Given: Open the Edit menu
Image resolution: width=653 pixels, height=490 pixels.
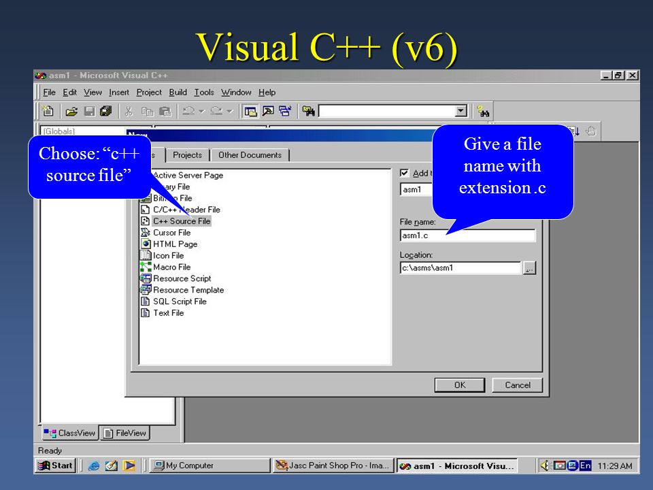Looking at the screenshot, I should point(69,93).
